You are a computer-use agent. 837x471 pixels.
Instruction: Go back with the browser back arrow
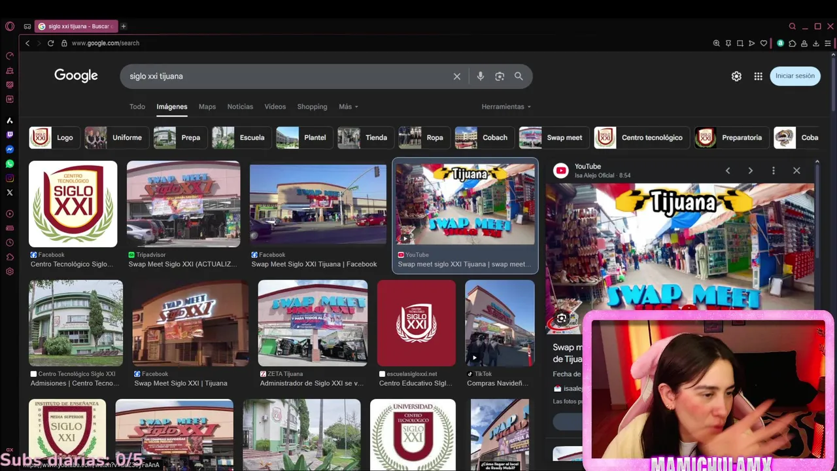(27, 43)
